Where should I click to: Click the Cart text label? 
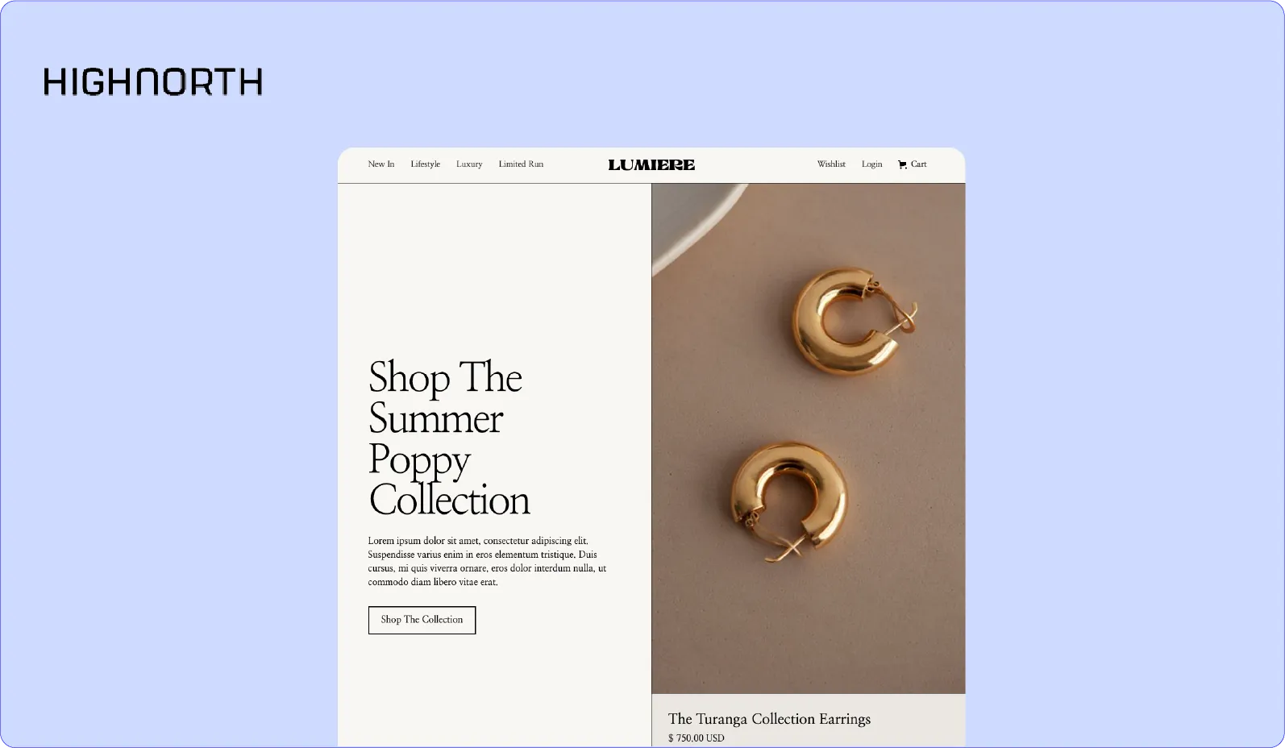pos(919,164)
